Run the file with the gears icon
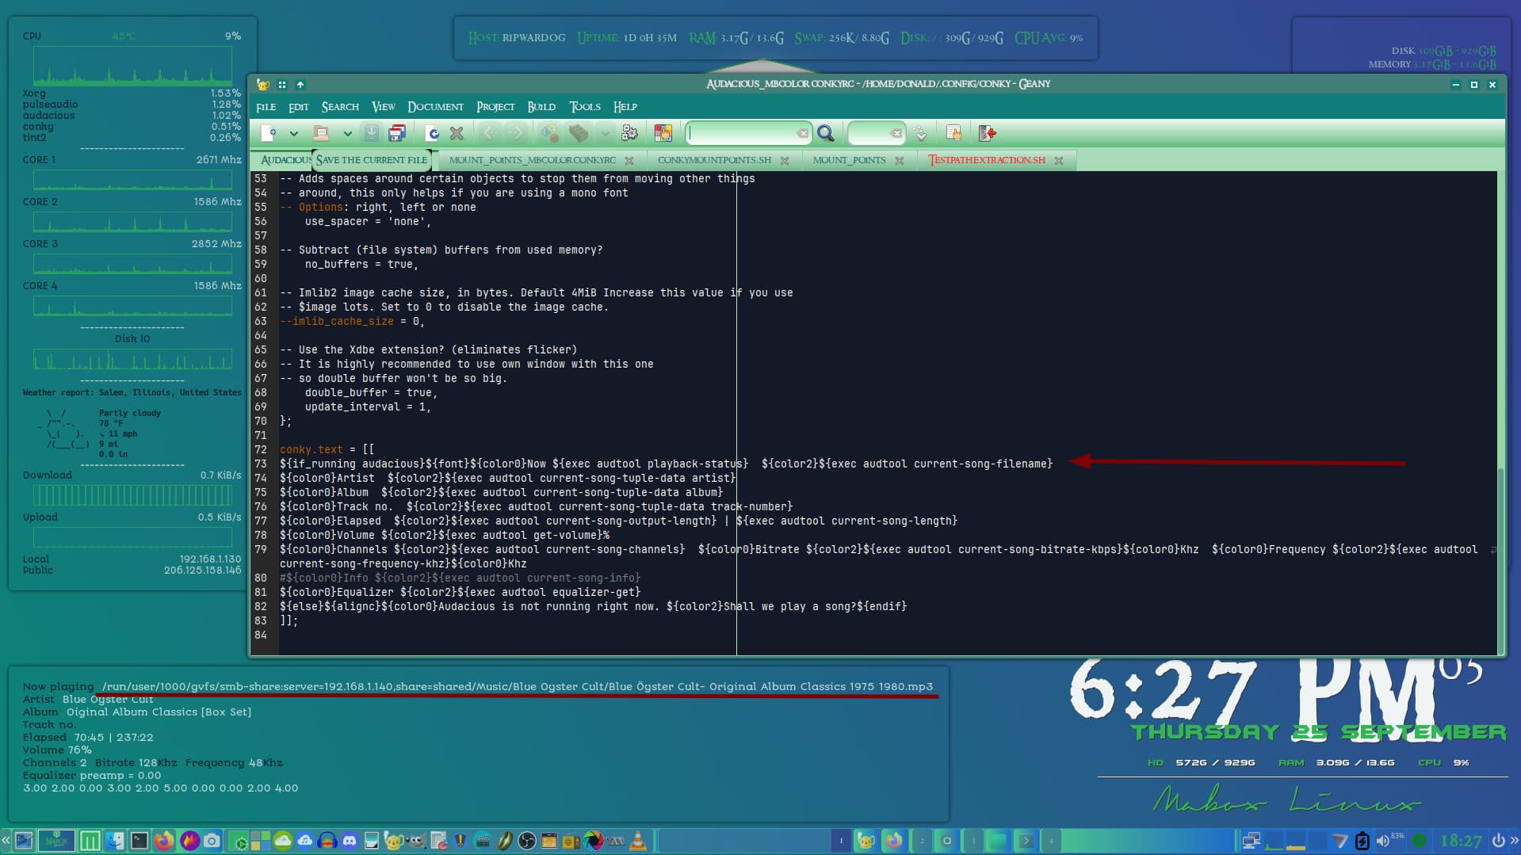Image resolution: width=1521 pixels, height=855 pixels. pyautogui.click(x=630, y=133)
